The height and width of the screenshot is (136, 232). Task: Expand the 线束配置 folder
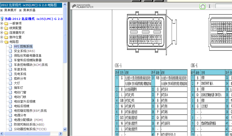pyautogui.click(x=2, y=28)
